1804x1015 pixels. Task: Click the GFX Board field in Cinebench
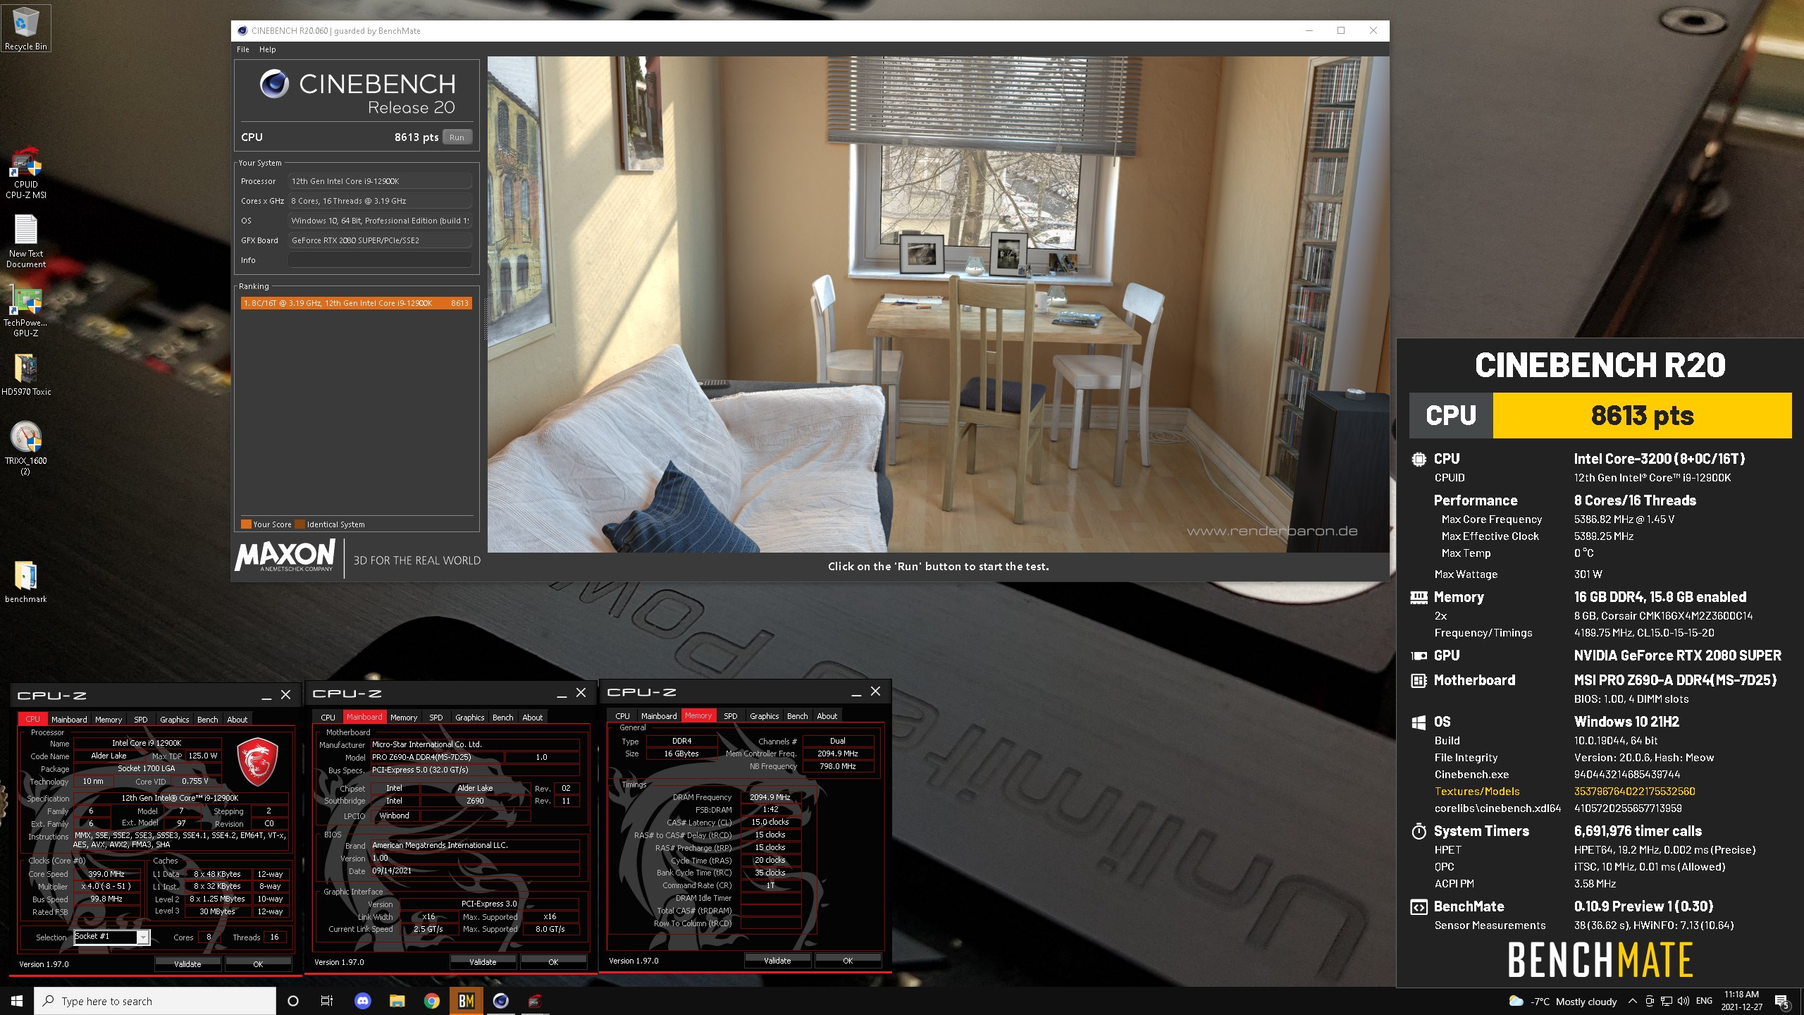click(380, 240)
